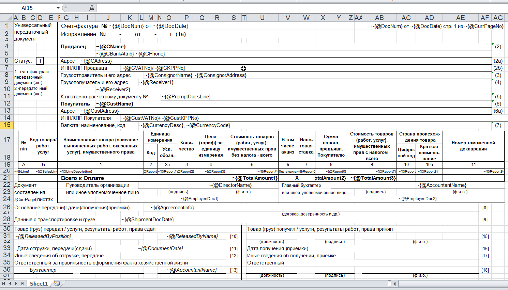Select column AB header
Viewport: 508px width, 290px height.
(x=379, y=18)
